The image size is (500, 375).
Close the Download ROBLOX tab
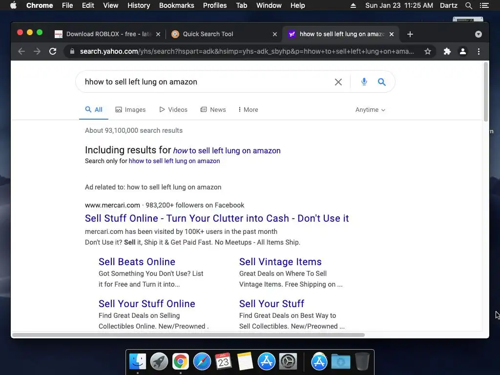click(158, 34)
